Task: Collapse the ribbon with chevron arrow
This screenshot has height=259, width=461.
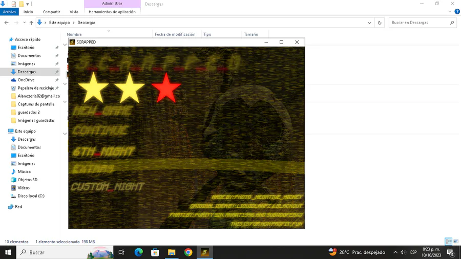Action: (x=450, y=12)
